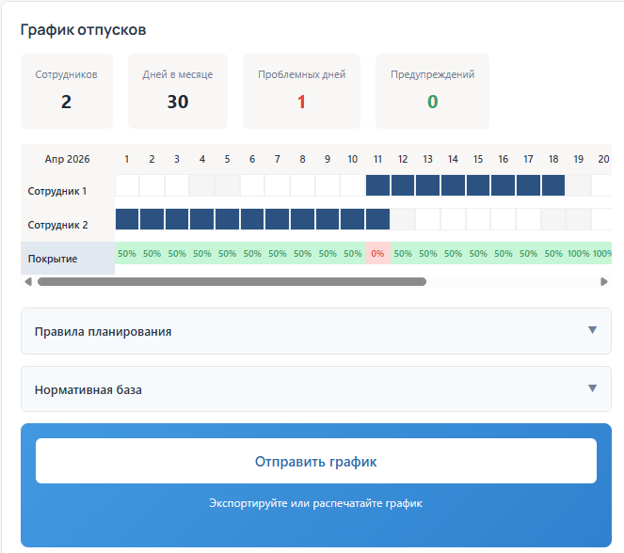
Task: Click the Проблемных дней card
Action: coord(301,91)
